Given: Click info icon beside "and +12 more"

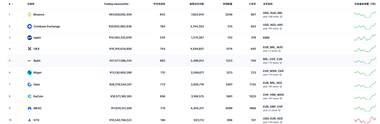Looking at the screenshot, I should click(x=281, y=75).
